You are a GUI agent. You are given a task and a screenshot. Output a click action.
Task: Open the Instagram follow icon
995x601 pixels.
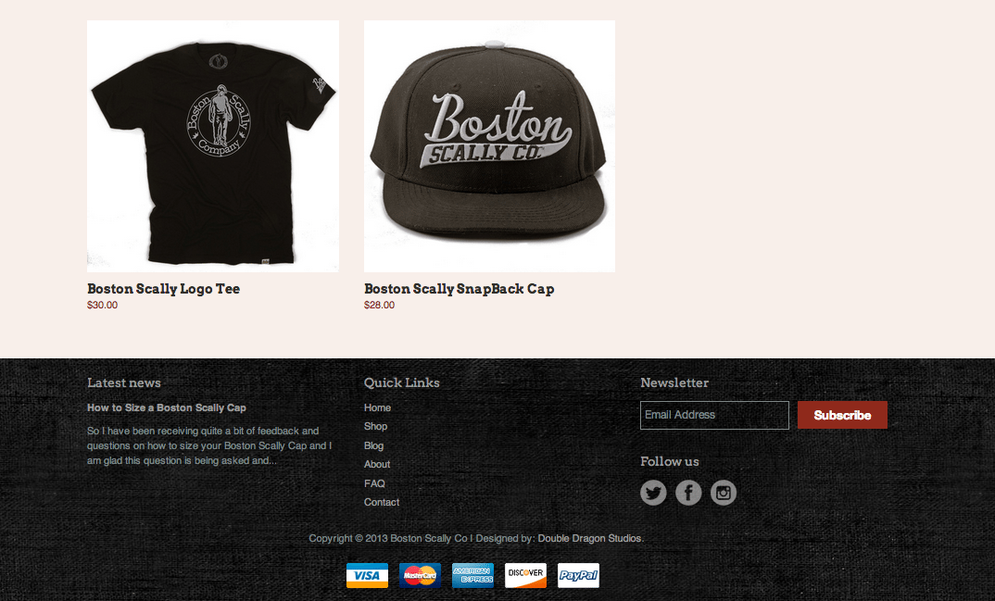[x=724, y=493]
